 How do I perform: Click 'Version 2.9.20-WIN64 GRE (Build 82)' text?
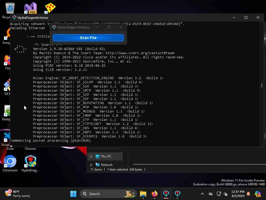69,49
